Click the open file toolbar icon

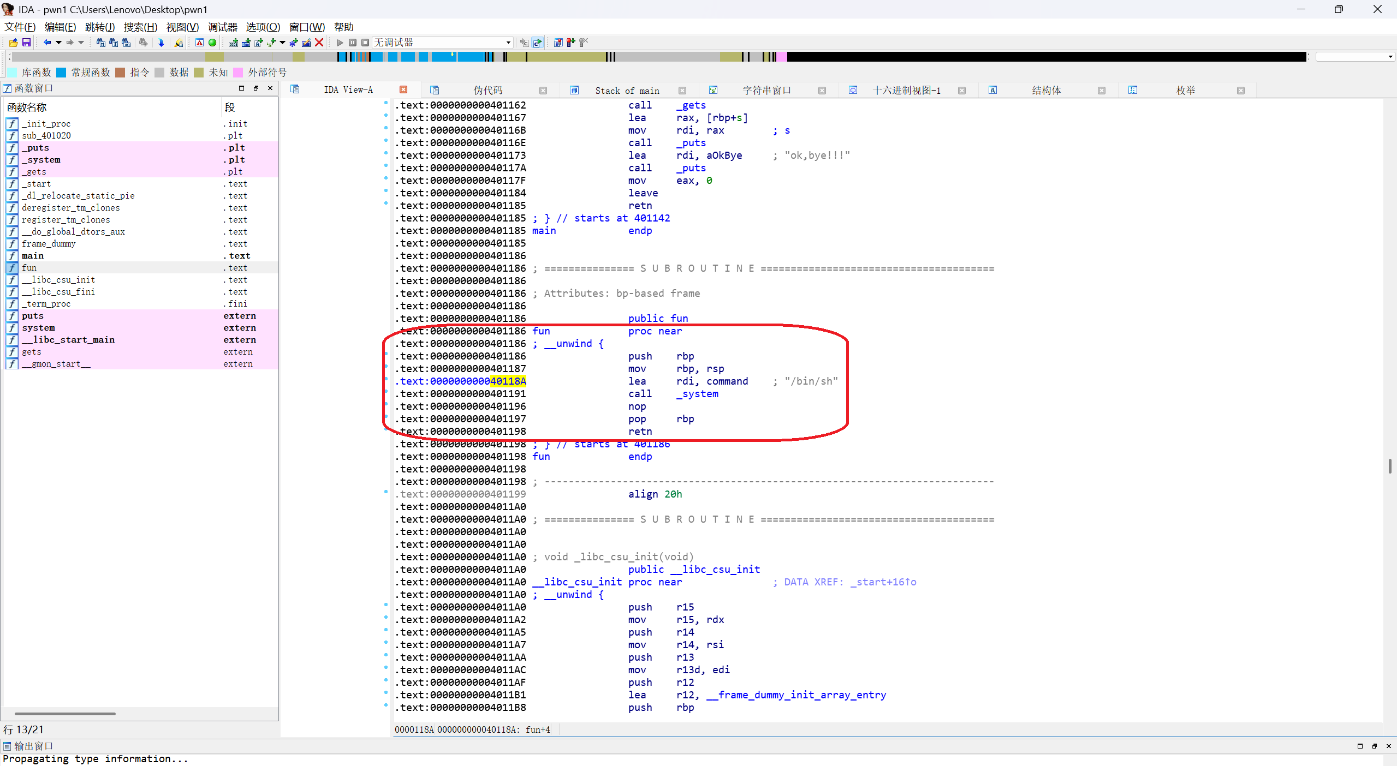[x=13, y=43]
